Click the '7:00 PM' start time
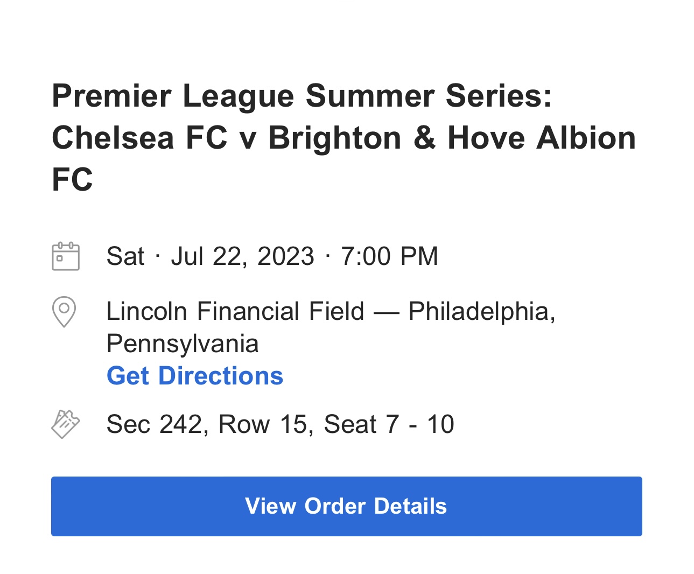Screen dimensions: 694x574 [390, 256]
